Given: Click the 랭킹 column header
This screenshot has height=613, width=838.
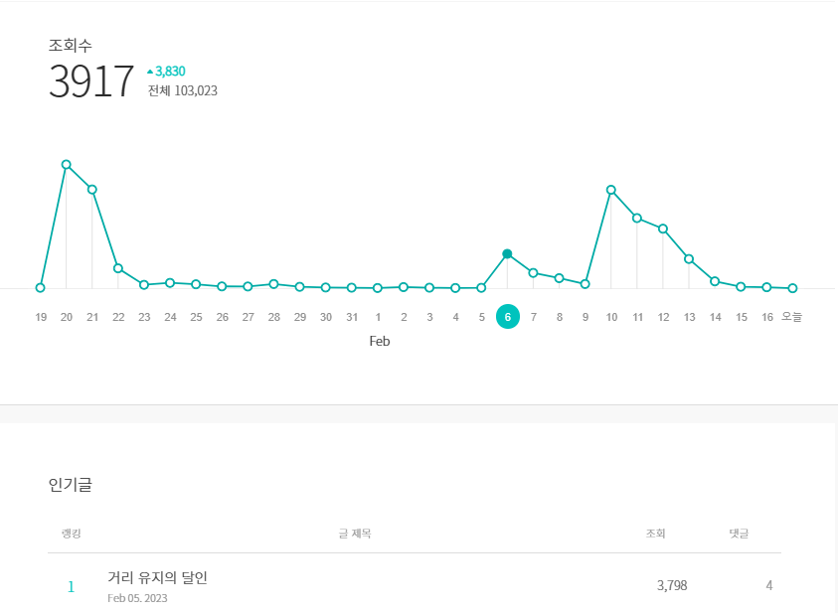Looking at the screenshot, I should coord(71,535).
